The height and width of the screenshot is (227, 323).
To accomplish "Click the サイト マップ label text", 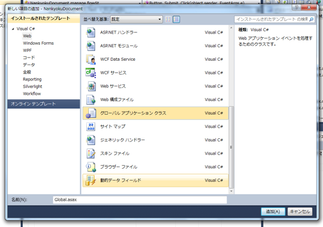I will [113, 127].
